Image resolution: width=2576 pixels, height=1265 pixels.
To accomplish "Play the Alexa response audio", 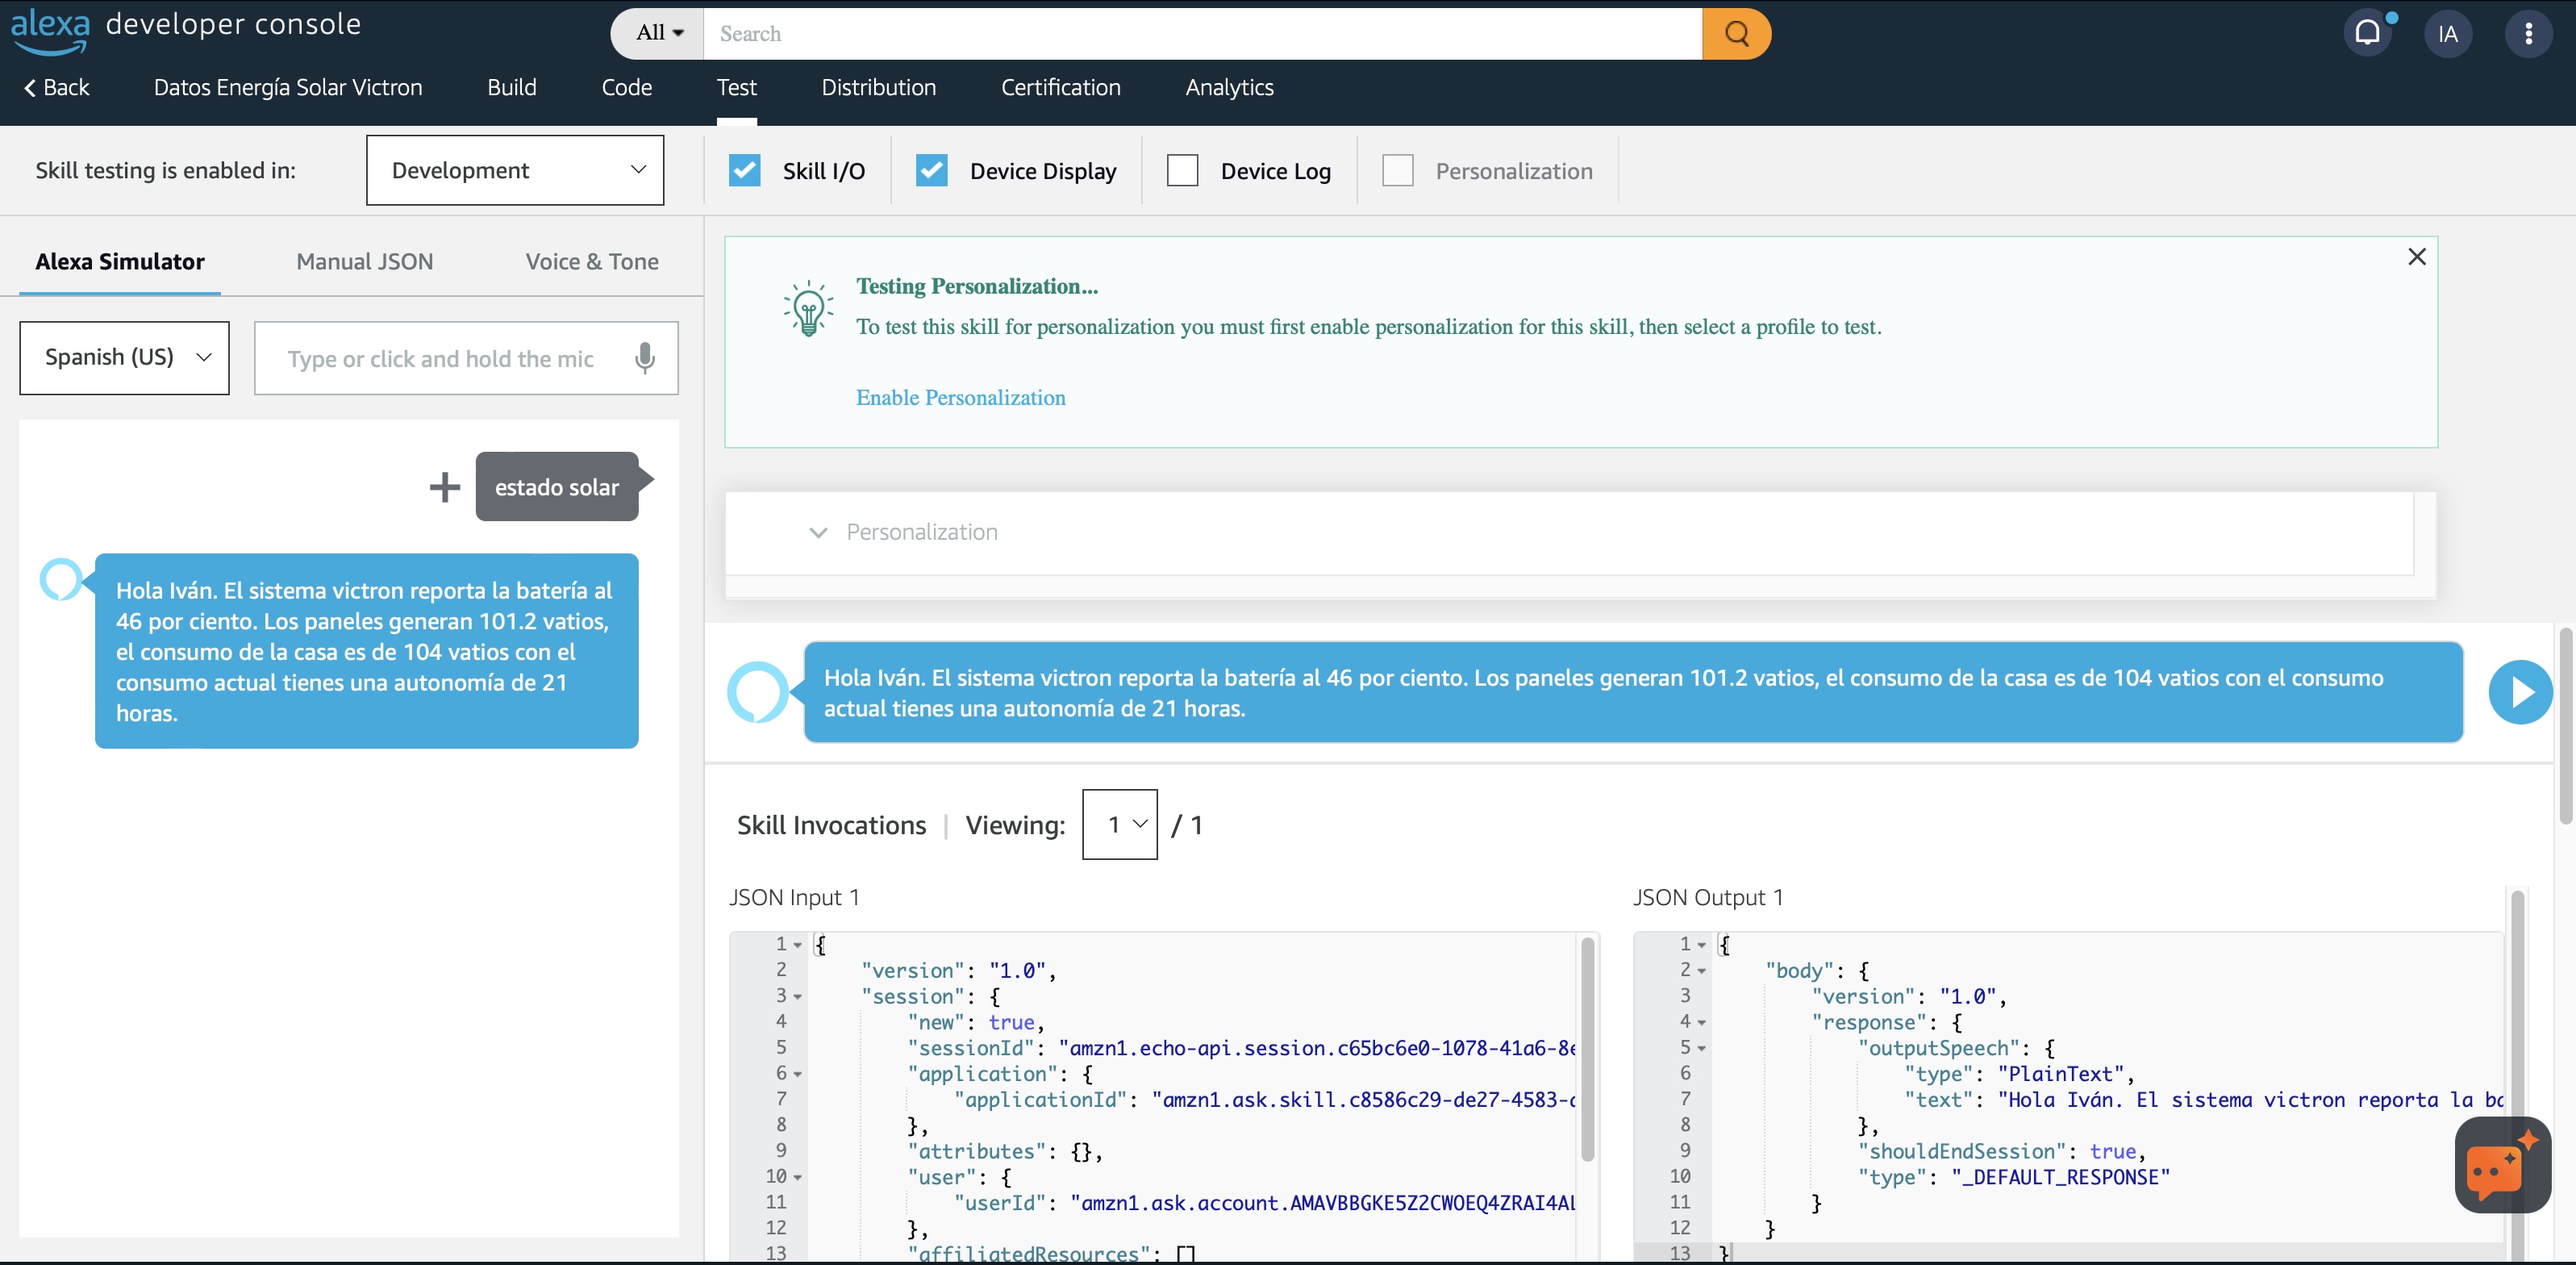I will 2520,691.
